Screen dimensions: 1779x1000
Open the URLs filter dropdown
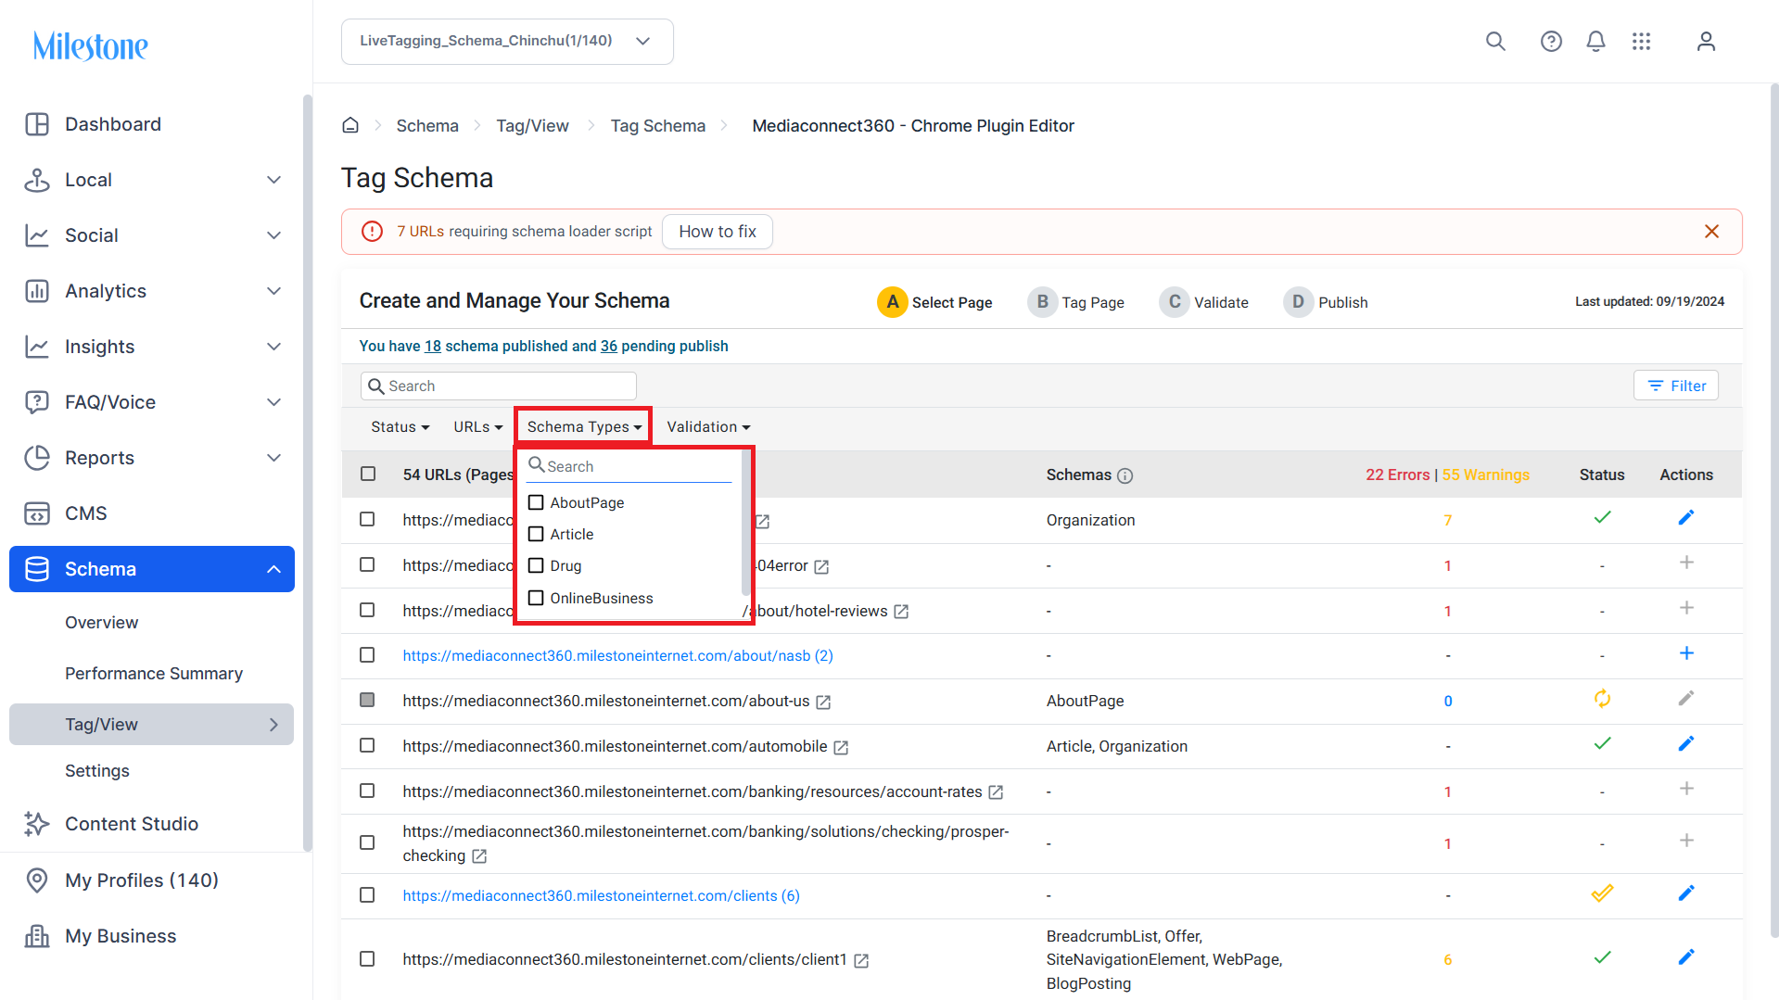(478, 427)
